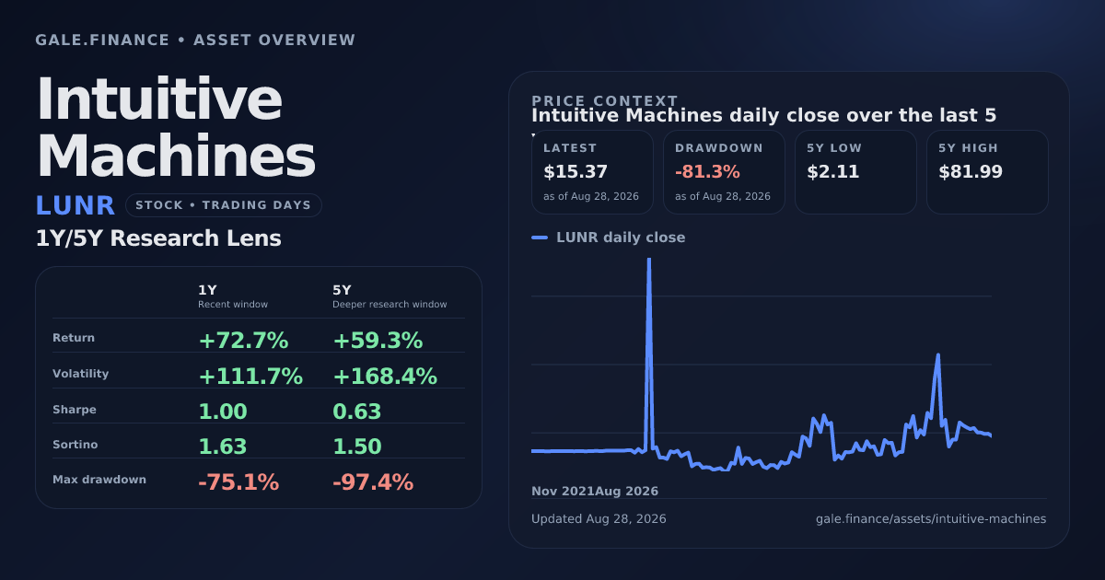Image resolution: width=1105 pixels, height=580 pixels.
Task: Click the LUNR daily close legend swatch
Action: pos(540,238)
